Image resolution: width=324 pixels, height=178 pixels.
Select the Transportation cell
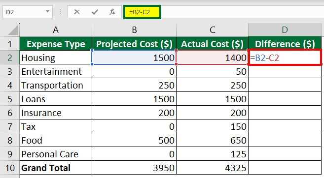(x=56, y=85)
